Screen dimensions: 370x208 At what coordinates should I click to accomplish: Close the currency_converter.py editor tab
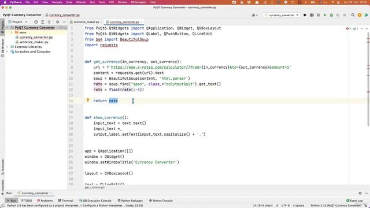142,22
